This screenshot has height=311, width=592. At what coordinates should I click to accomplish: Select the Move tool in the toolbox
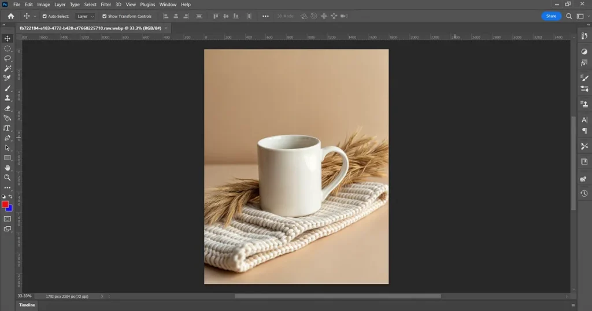7,39
